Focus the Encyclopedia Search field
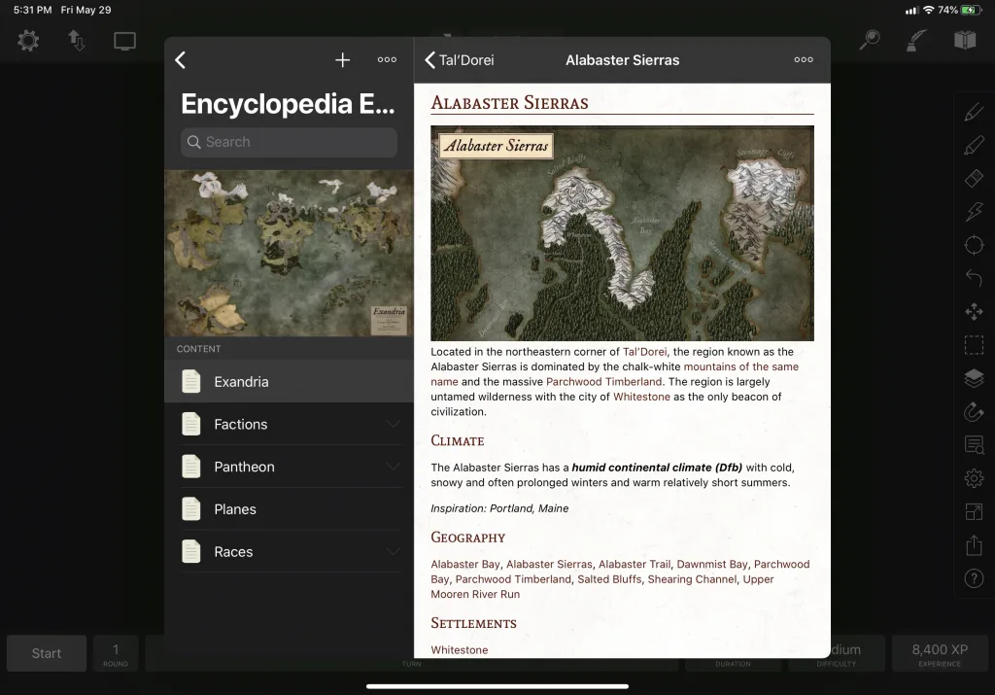 click(290, 142)
